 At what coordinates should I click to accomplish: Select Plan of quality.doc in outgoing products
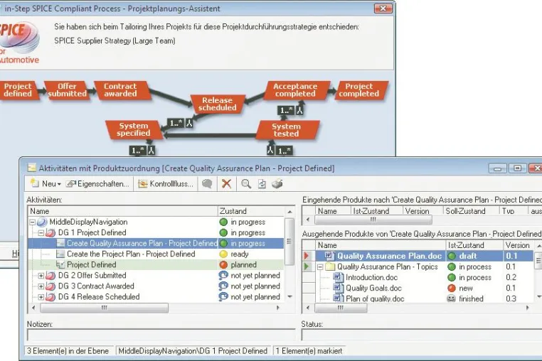pos(375,298)
